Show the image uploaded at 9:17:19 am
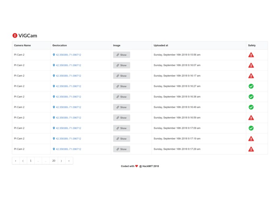Viewport: 280px width, 199px height. point(122,139)
